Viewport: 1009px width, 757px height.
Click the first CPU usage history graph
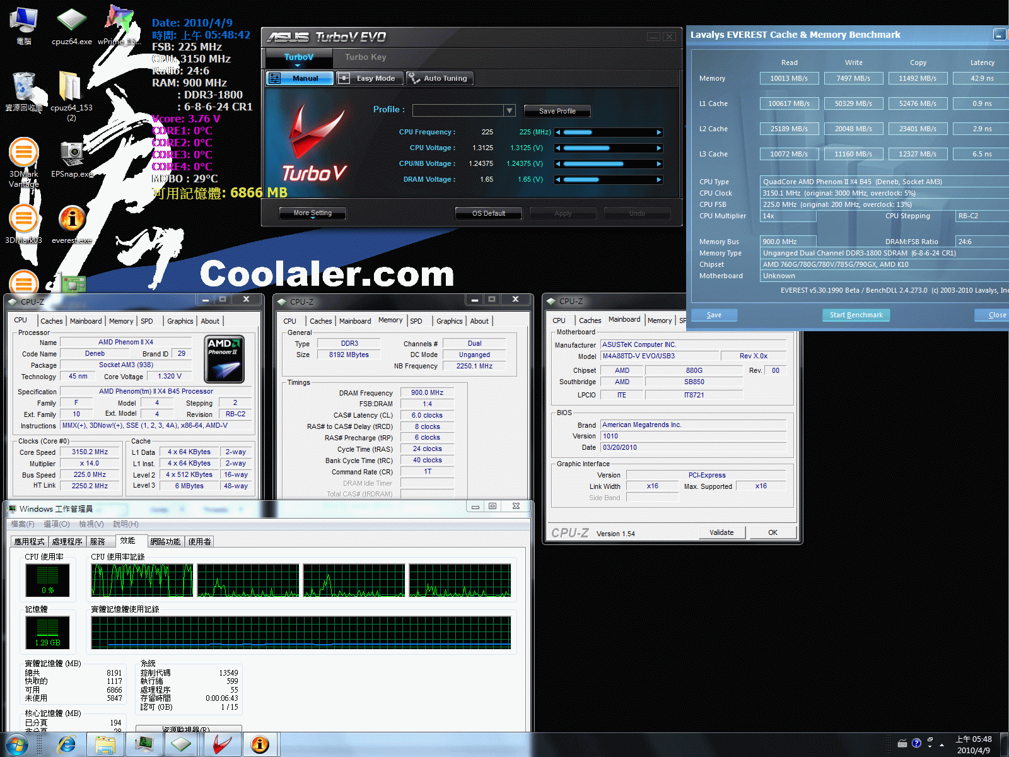click(x=143, y=580)
